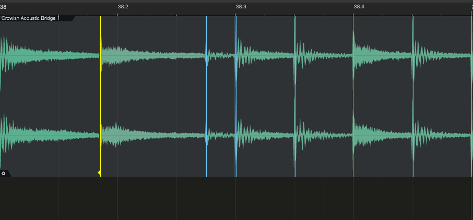
Task: Click the yellow bend marker handle arrow
Action: coord(99,173)
